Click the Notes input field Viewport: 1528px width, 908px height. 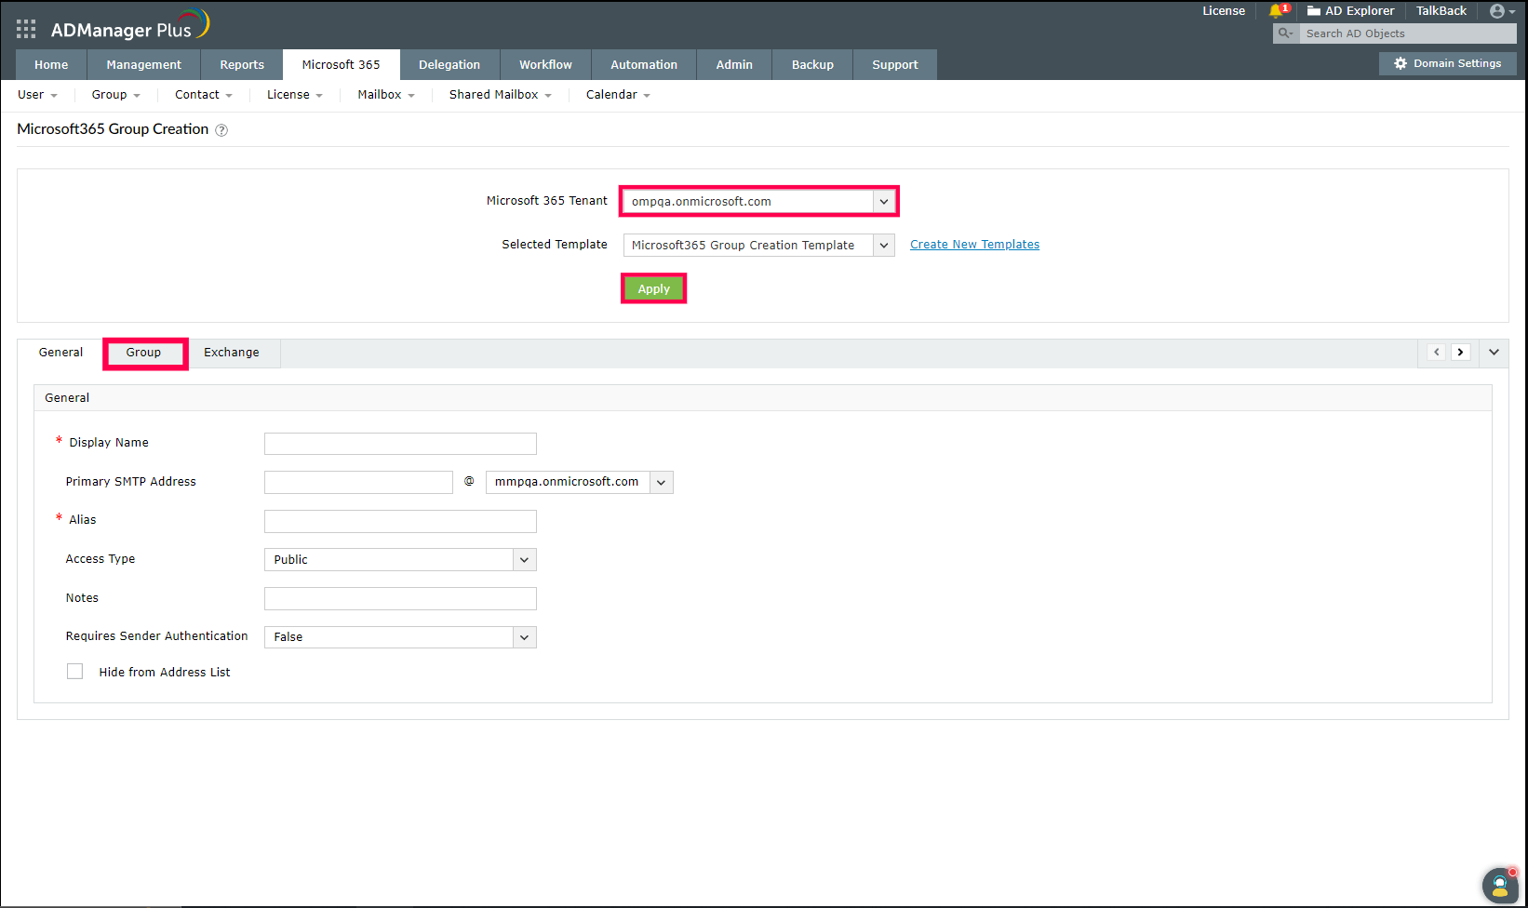tap(401, 598)
